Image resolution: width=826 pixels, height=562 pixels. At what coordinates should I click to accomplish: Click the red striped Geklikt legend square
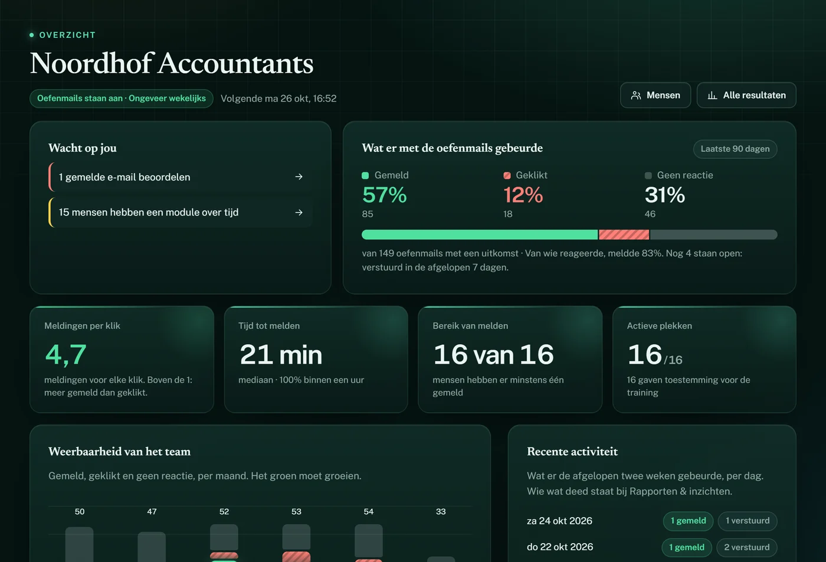[507, 175]
